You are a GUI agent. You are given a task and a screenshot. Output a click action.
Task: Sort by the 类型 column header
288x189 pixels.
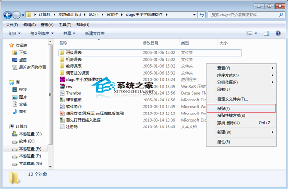coord(185,43)
